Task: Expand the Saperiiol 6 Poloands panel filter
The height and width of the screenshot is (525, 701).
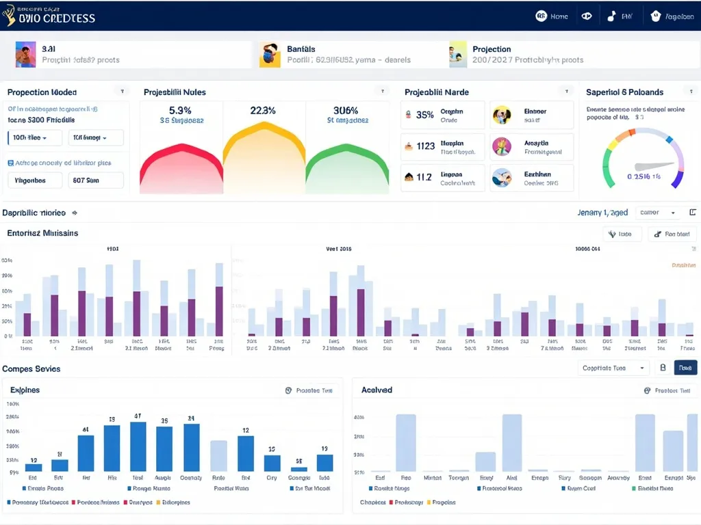Action: click(691, 92)
